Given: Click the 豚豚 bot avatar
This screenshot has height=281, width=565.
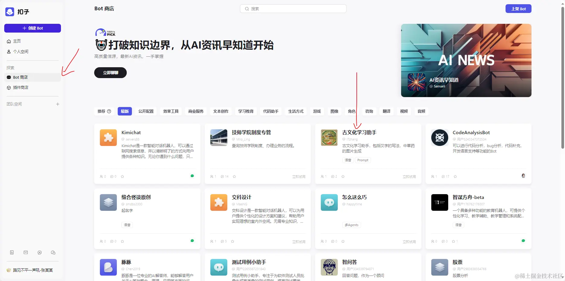Looking at the screenshot, I should point(108,267).
